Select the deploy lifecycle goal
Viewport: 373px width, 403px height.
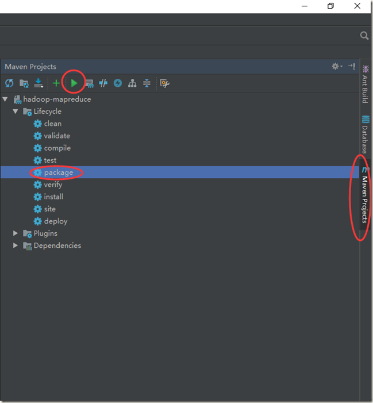56,221
